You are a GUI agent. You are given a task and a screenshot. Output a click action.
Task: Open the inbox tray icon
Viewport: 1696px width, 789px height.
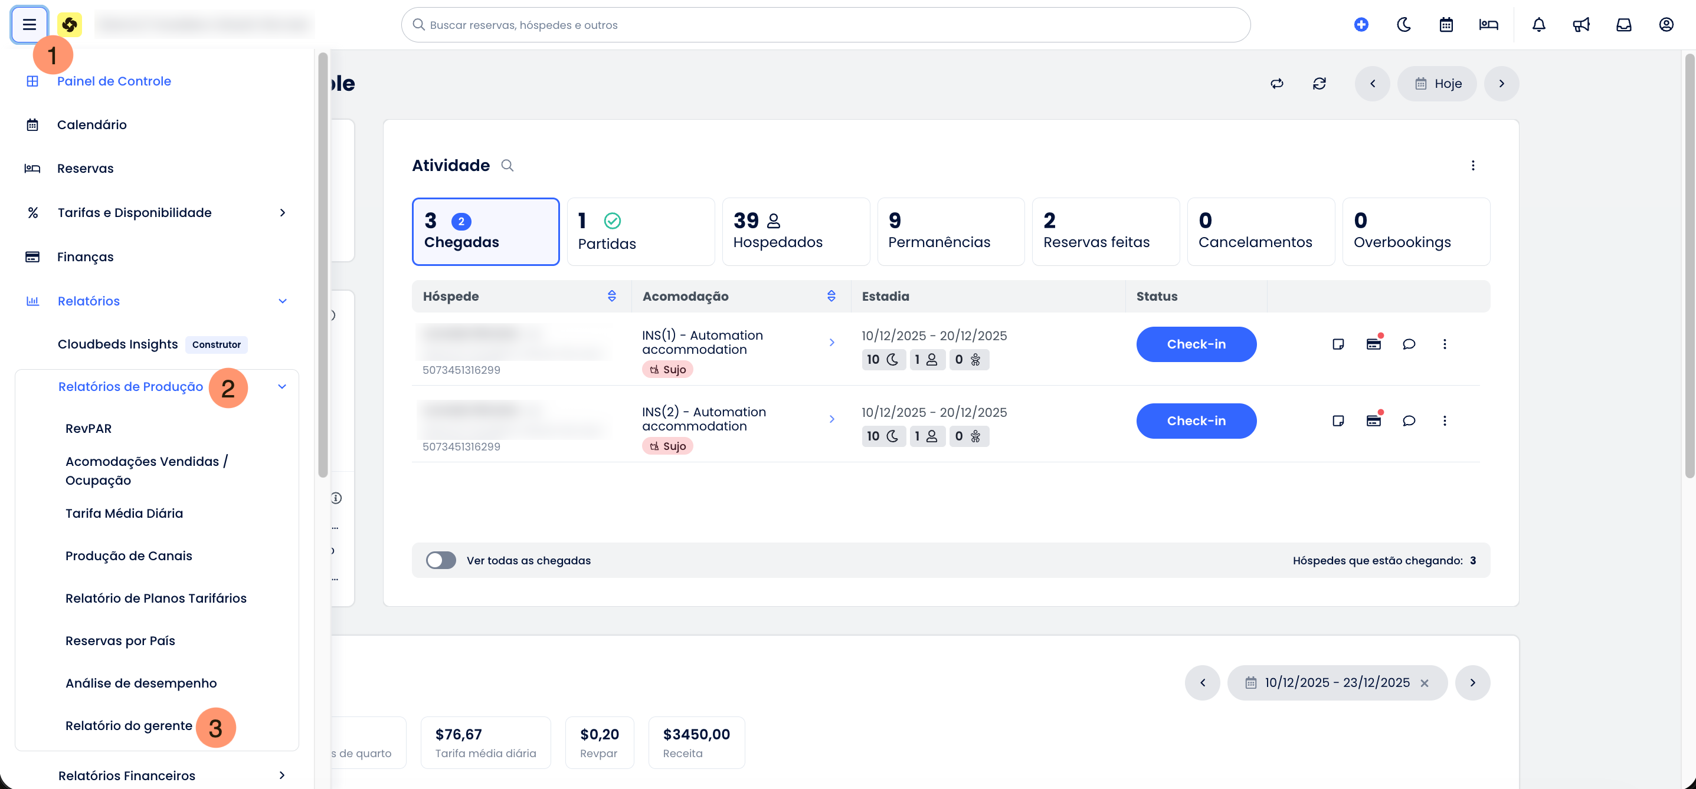(x=1623, y=24)
